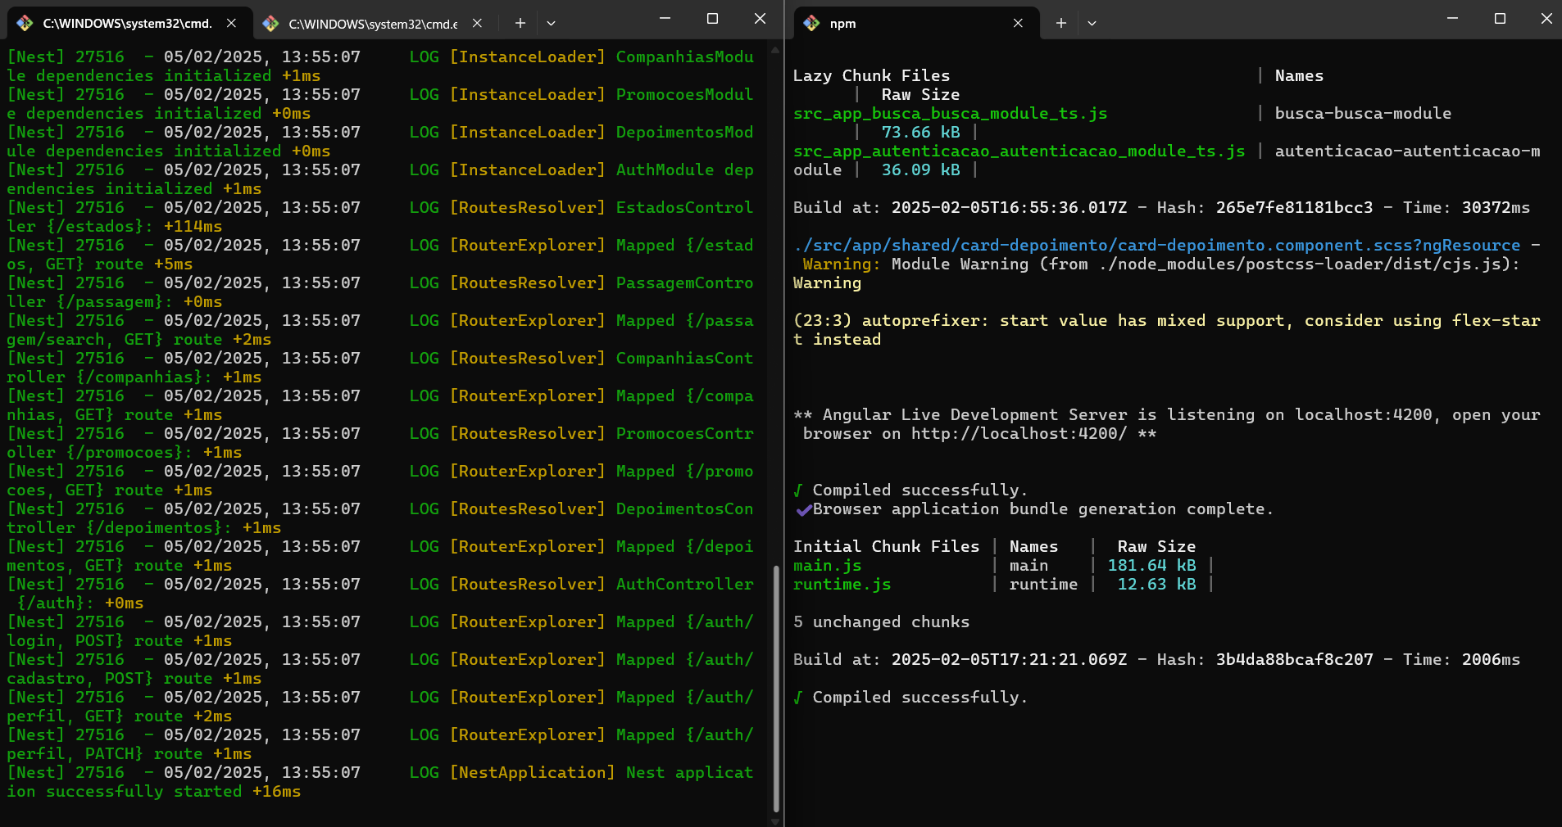Click the scroll-down arrow in the Nest log pane
1562x827 pixels.
[775, 820]
